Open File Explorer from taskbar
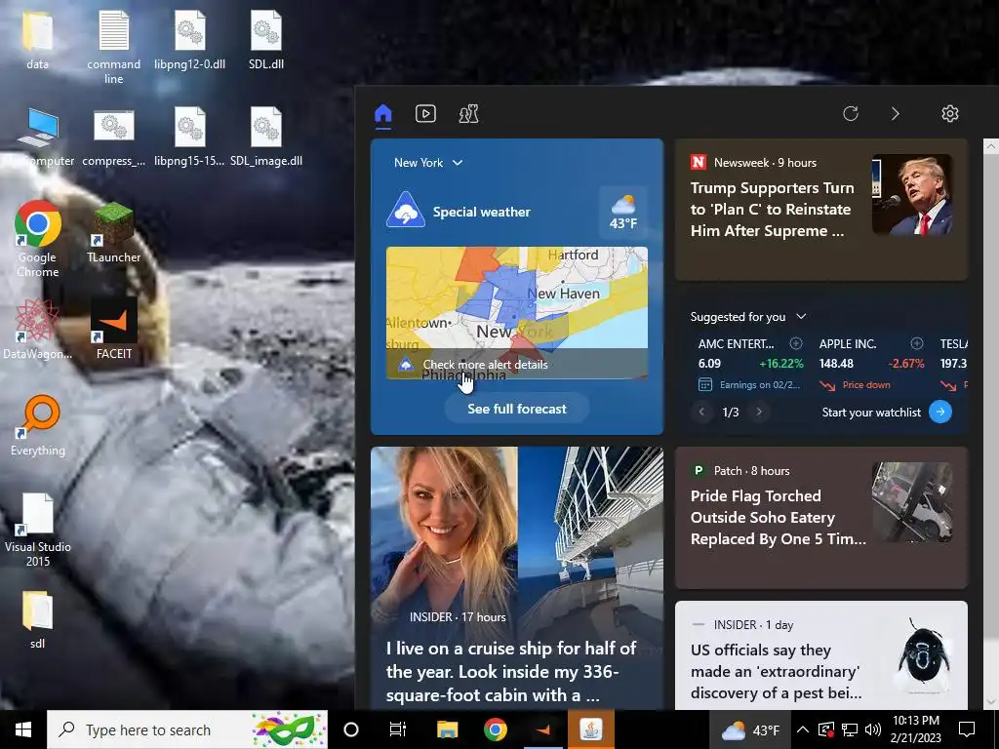The image size is (999, 749). pos(447,729)
